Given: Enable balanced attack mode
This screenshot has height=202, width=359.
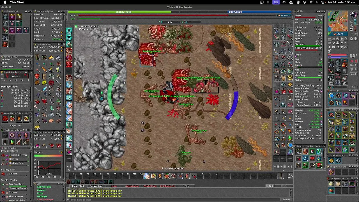Looking at the screenshot, I should [351, 65].
